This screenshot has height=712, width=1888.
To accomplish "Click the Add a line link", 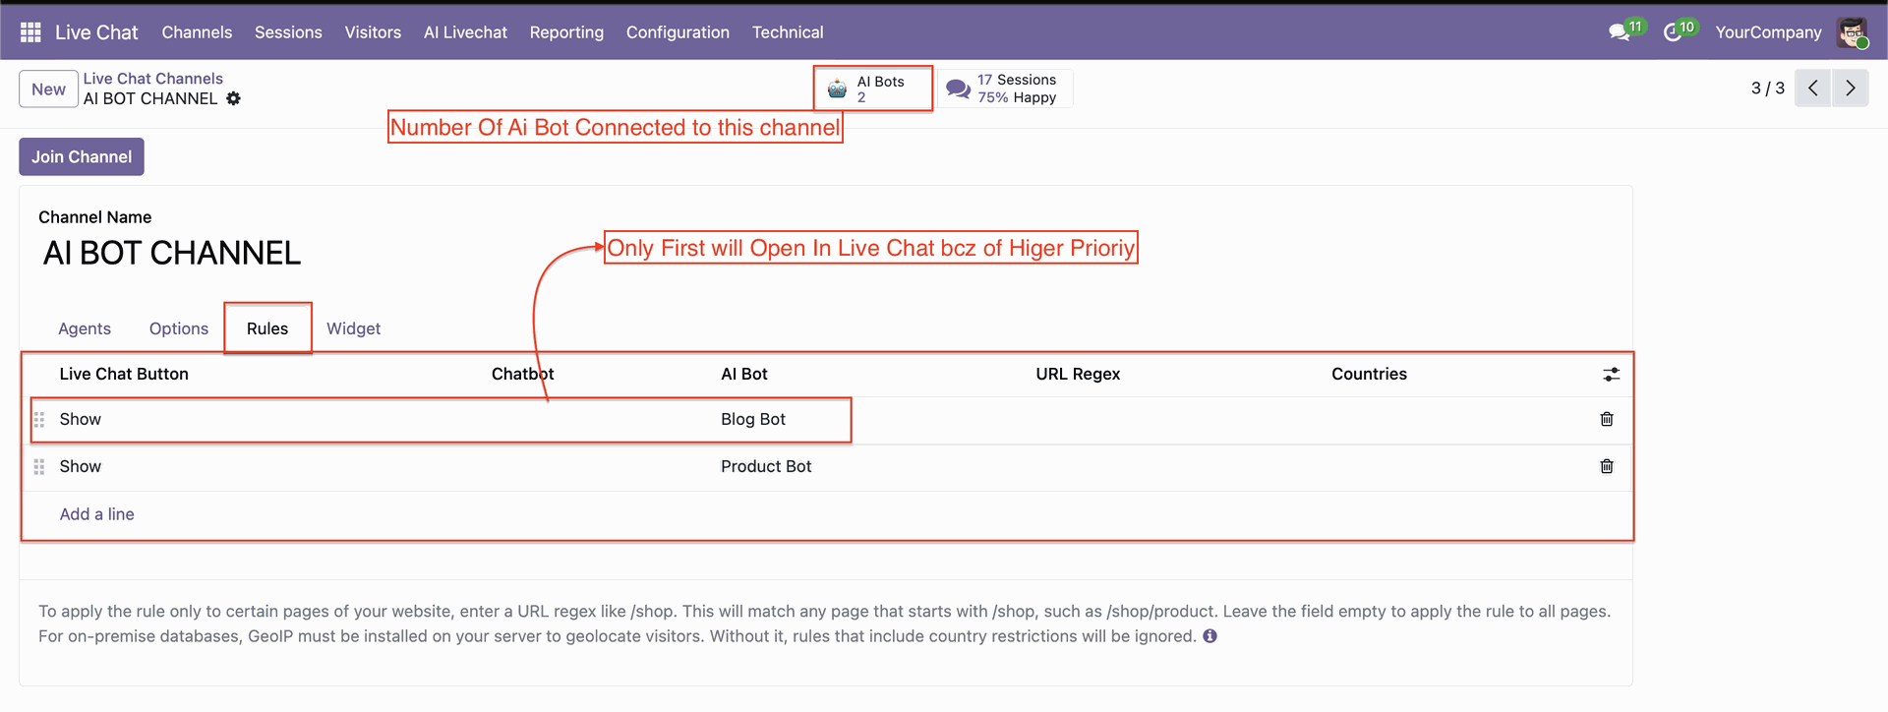I will point(96,514).
